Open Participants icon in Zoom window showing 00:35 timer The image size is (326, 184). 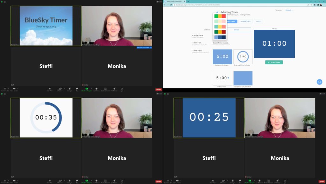point(60,180)
